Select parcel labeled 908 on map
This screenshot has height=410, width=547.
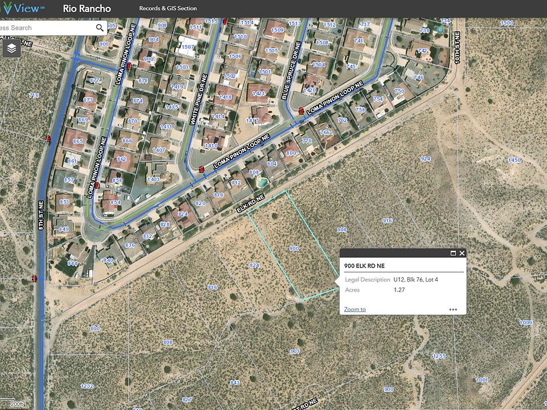(342, 229)
